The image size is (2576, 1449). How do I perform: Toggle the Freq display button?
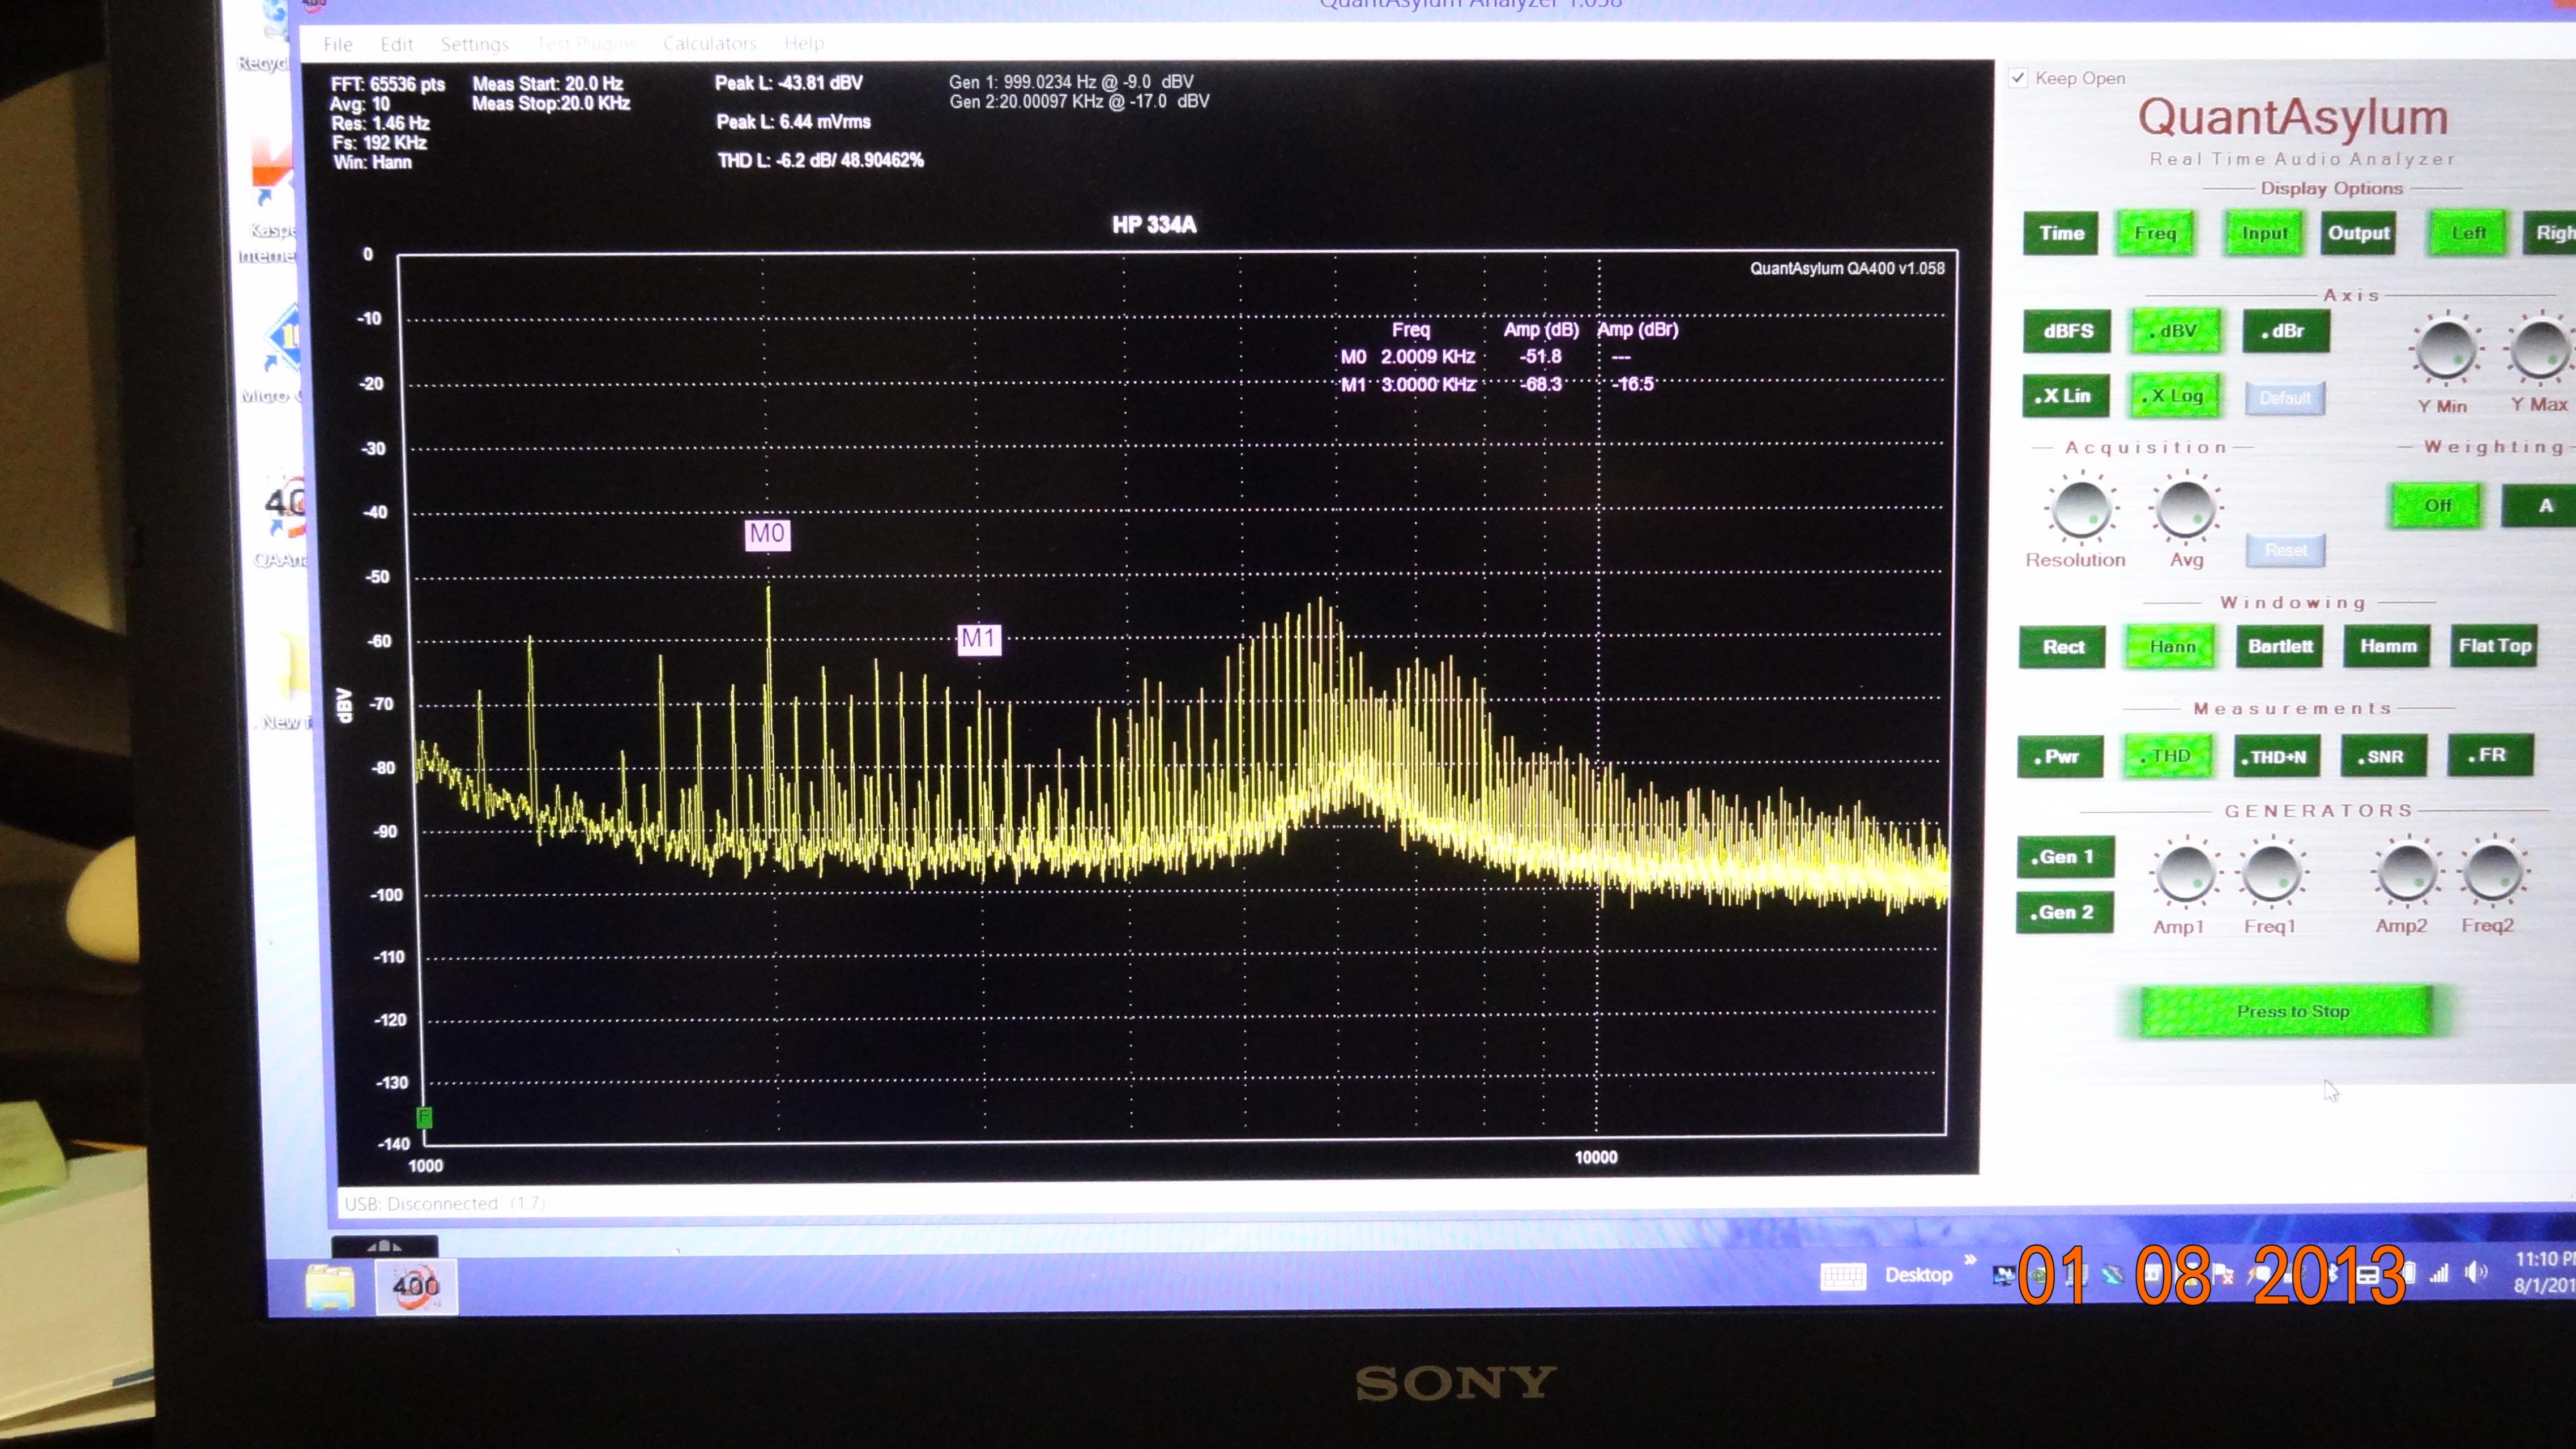[2155, 233]
